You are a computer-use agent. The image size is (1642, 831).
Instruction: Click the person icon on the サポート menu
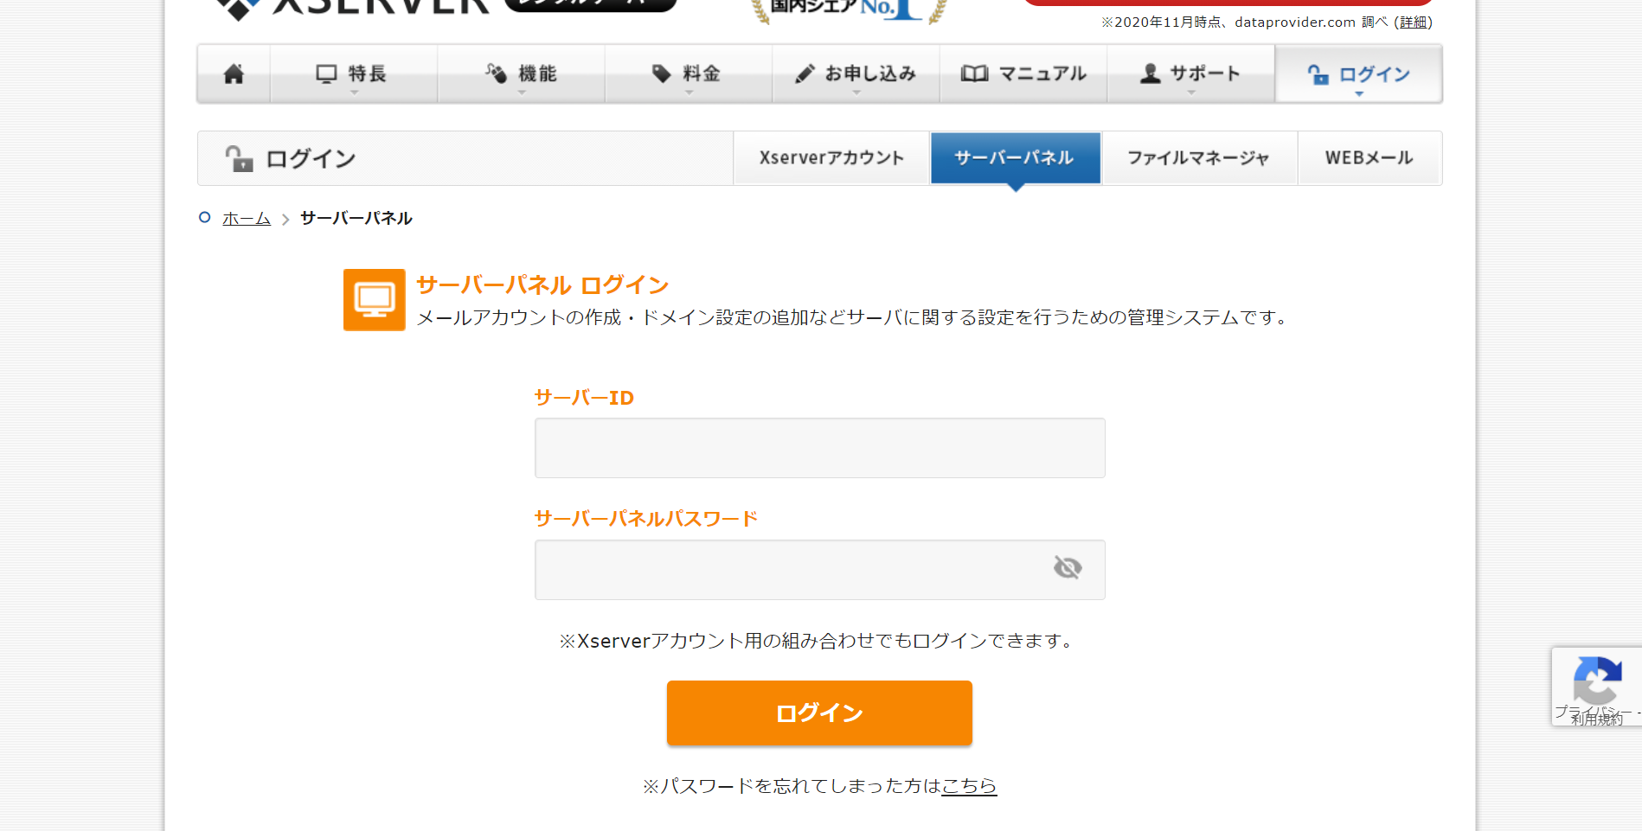click(x=1151, y=74)
